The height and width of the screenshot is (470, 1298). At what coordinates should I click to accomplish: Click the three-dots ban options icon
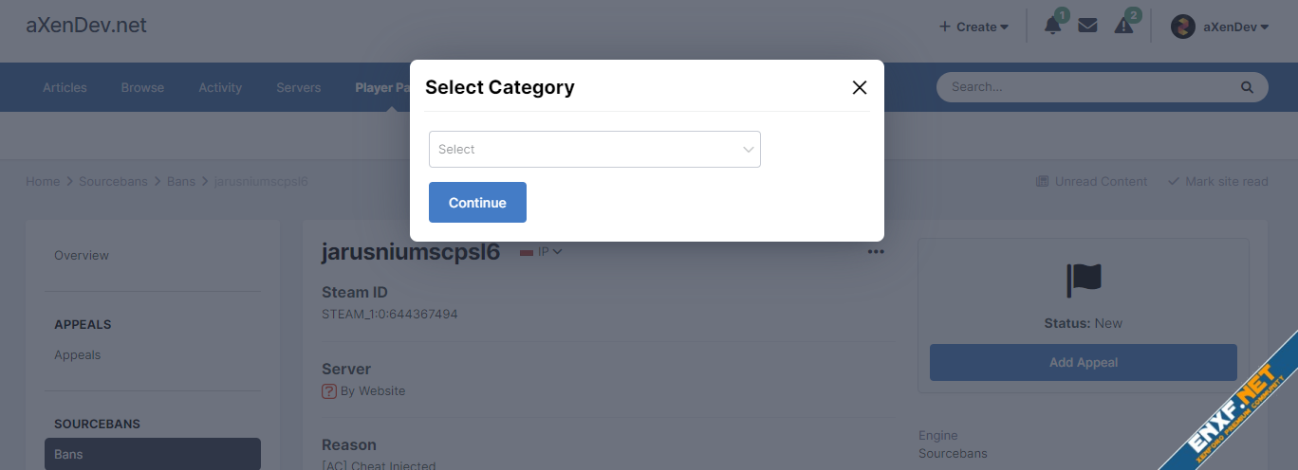[x=875, y=252]
